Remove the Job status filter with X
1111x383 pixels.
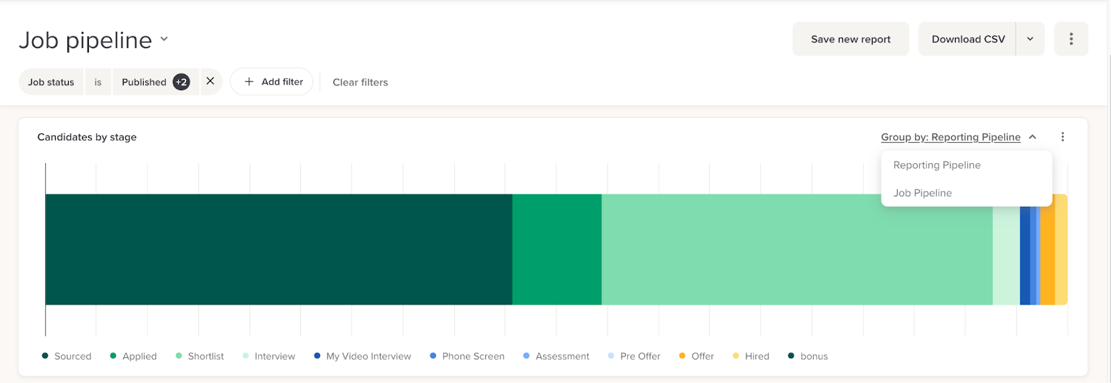[x=210, y=81]
